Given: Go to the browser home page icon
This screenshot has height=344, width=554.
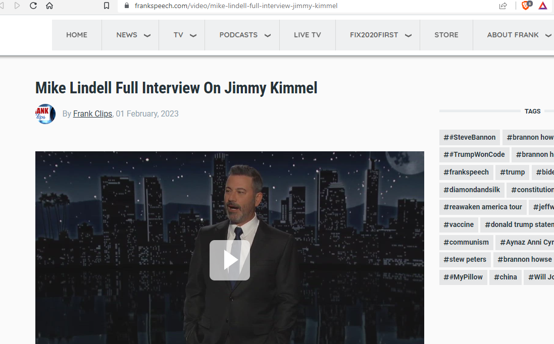Looking at the screenshot, I should pyautogui.click(x=49, y=6).
